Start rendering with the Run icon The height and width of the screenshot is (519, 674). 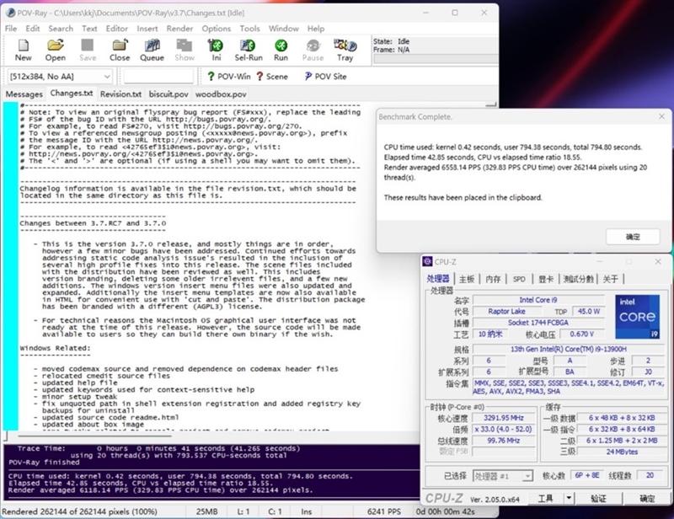[281, 50]
